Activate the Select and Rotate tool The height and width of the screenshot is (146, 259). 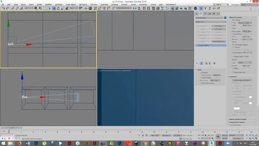coord(58,9)
